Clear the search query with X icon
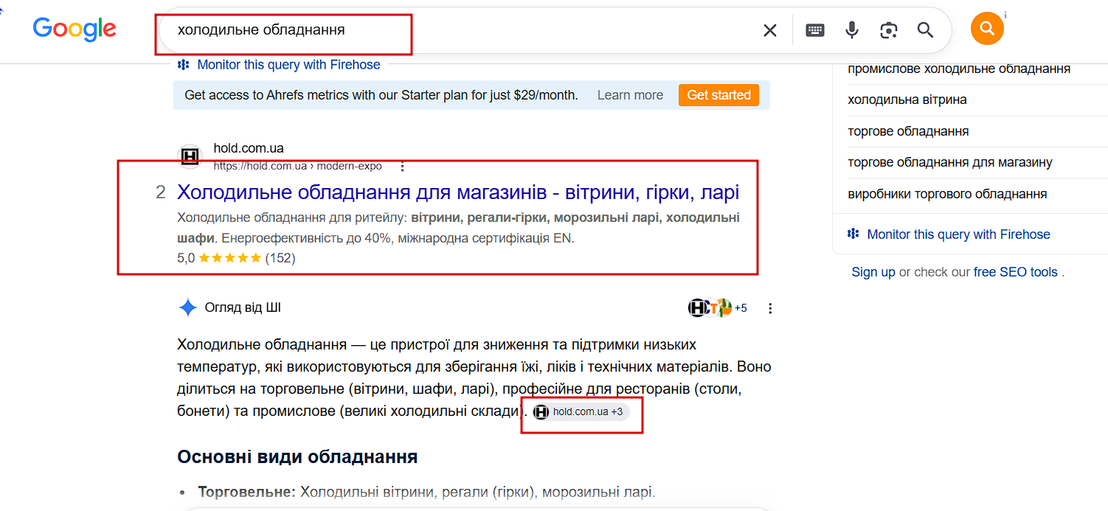Screen dimensions: 1108x511 click(769, 30)
